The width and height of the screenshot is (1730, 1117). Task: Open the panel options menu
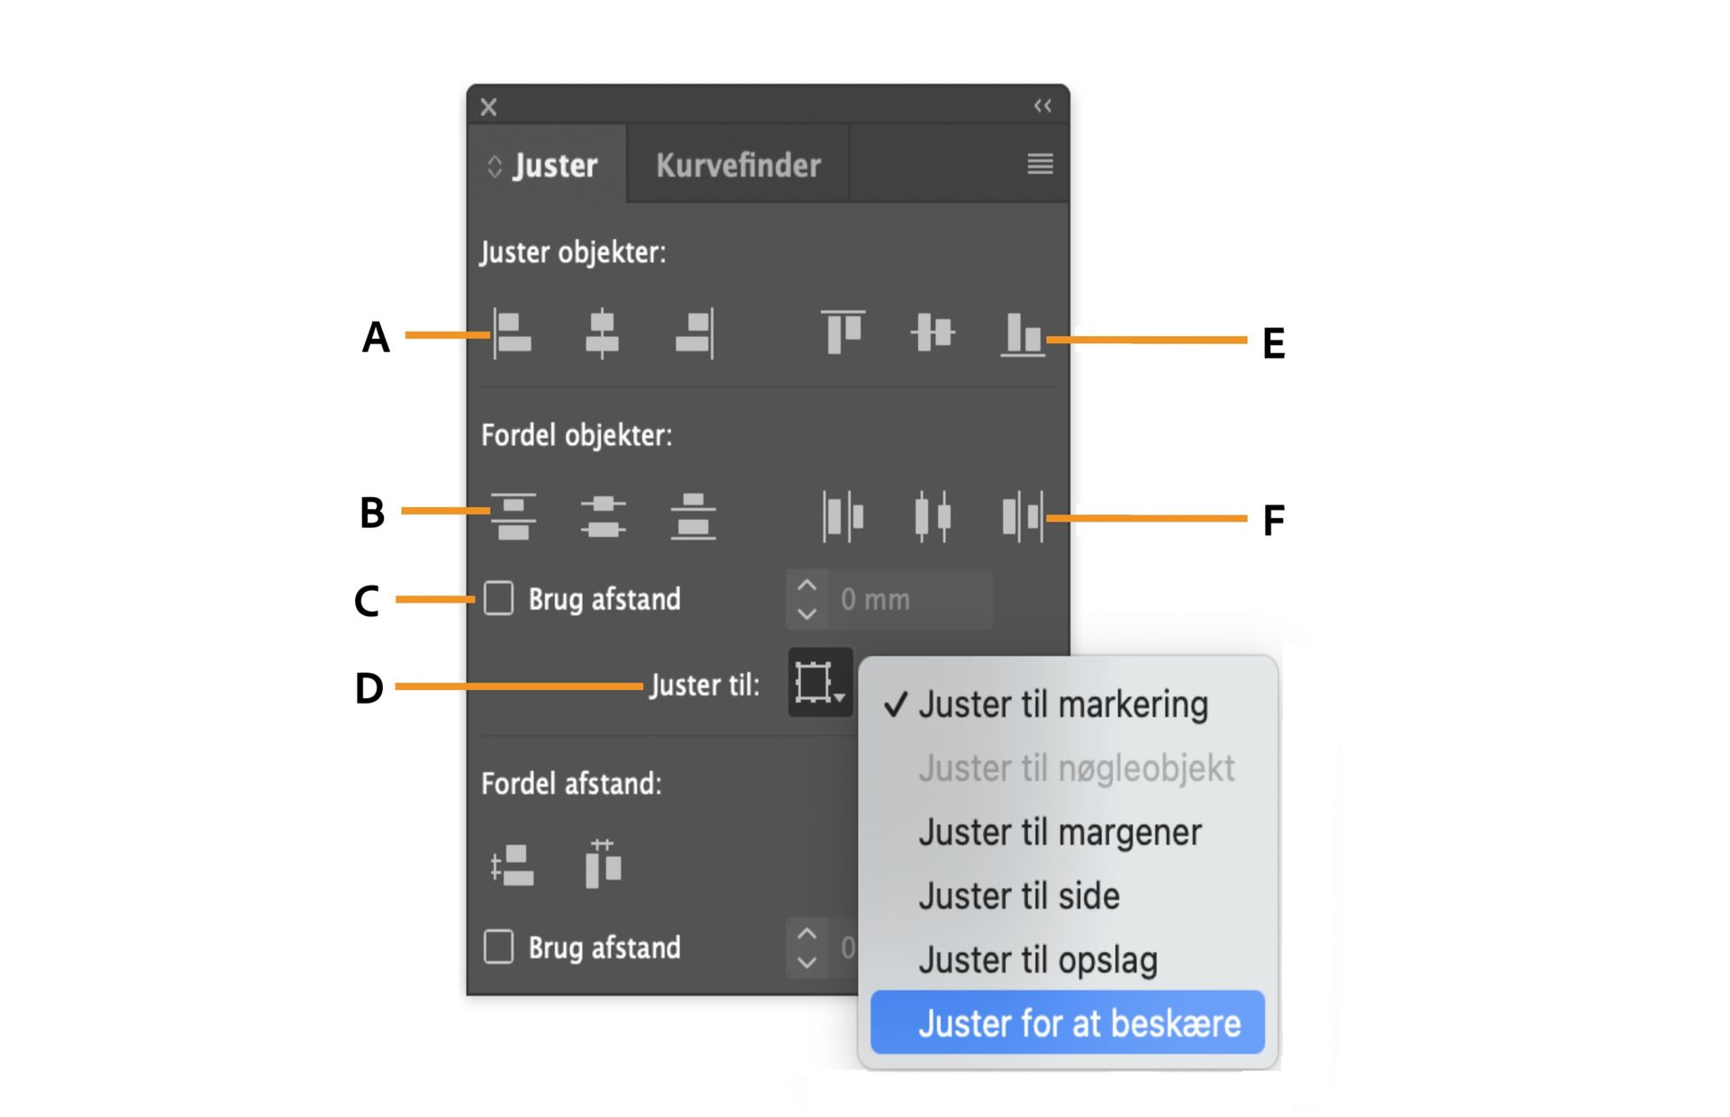(1040, 164)
